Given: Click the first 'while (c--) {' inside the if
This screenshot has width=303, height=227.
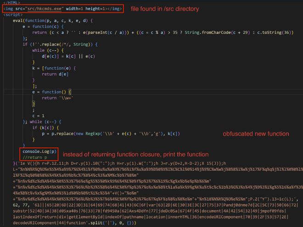Looking at the screenshot, I should [x=46, y=50].
